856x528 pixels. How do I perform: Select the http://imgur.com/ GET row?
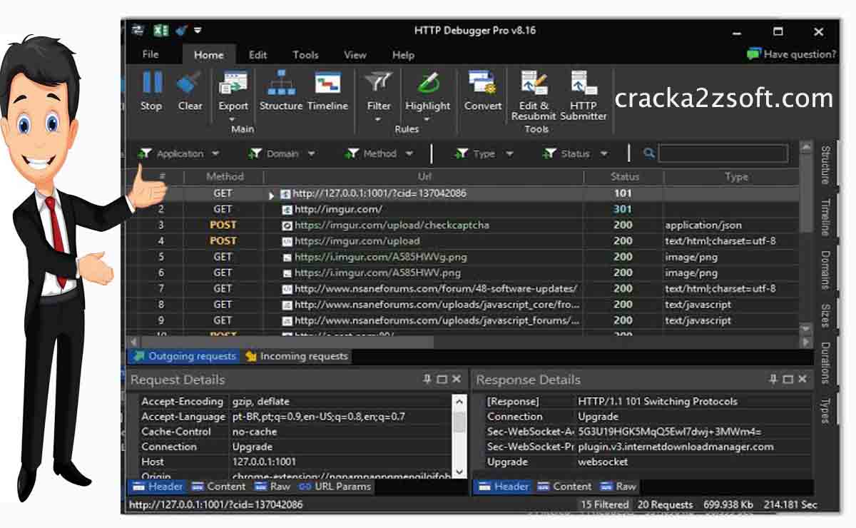[x=464, y=210]
